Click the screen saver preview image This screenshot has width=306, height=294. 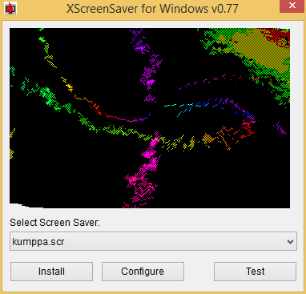click(x=150, y=118)
